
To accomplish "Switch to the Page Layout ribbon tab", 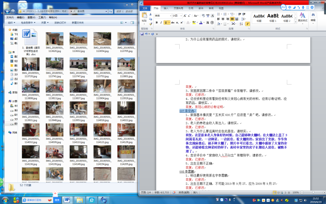I will (178, 8).
